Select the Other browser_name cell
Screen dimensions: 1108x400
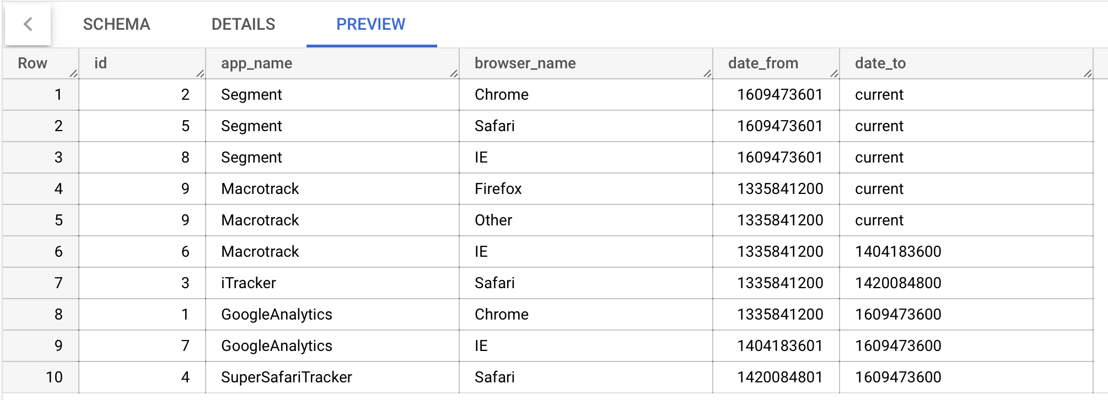(x=586, y=220)
